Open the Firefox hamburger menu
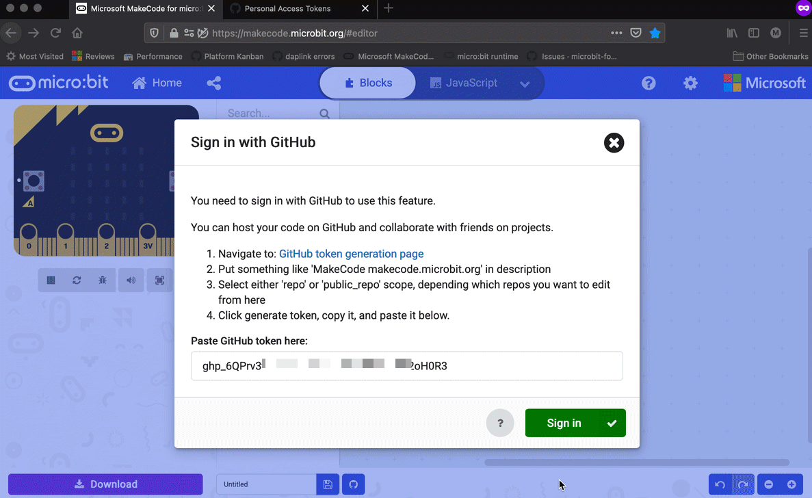Image resolution: width=812 pixels, height=498 pixels. [802, 33]
